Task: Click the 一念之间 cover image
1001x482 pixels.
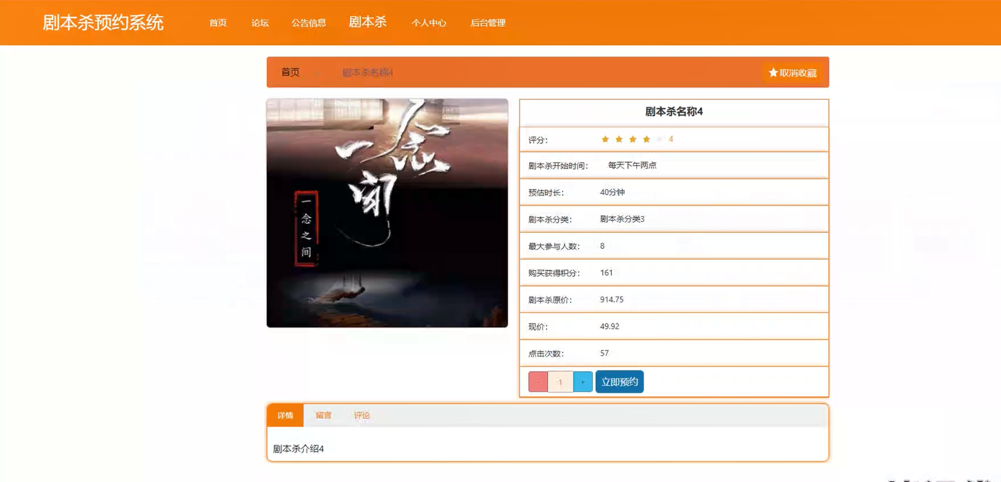Action: click(x=387, y=213)
